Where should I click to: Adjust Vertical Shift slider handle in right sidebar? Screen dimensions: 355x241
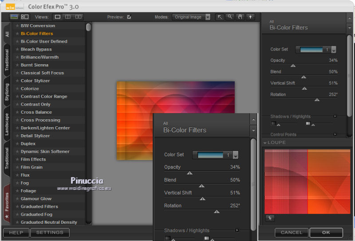click(x=304, y=88)
